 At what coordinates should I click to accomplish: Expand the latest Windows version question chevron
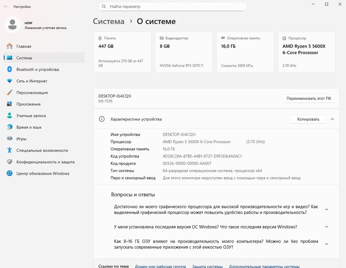pyautogui.click(x=326, y=227)
